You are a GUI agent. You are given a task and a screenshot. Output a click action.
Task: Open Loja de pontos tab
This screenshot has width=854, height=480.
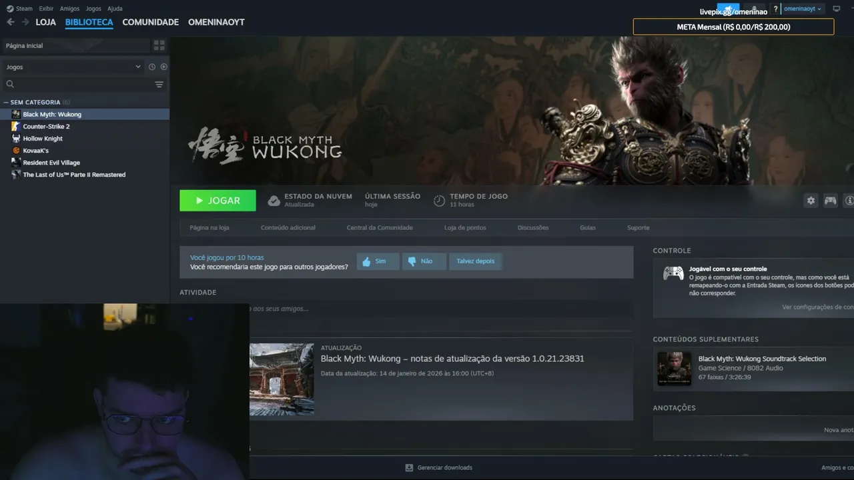tap(465, 228)
